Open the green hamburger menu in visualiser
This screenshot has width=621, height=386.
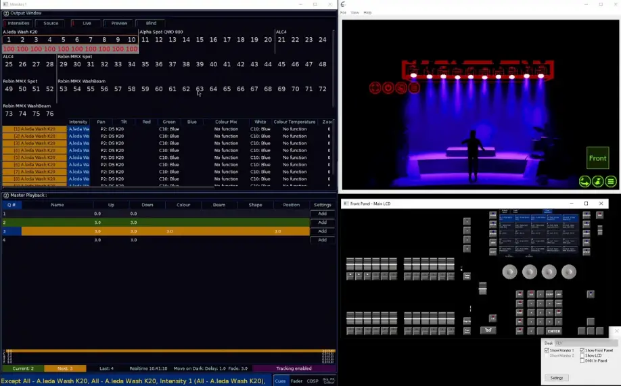click(611, 181)
